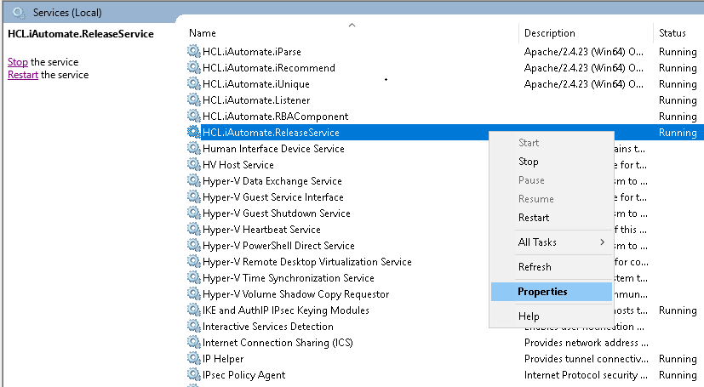Click the Stop the service link
The image size is (704, 387).
point(18,62)
